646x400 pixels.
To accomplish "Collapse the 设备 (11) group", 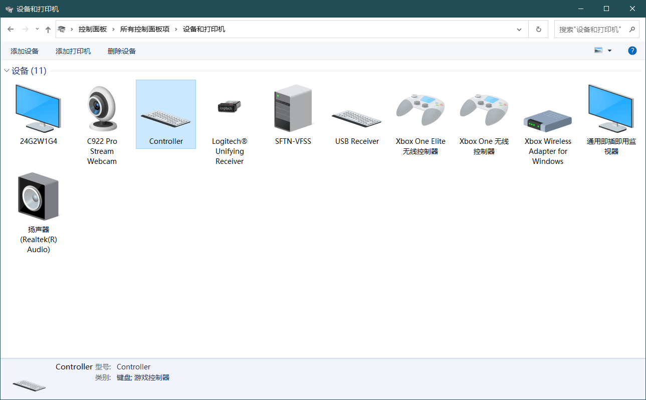I will pos(7,71).
